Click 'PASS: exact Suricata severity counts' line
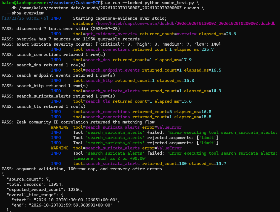This screenshot has height=212, width=280. point(111,44)
